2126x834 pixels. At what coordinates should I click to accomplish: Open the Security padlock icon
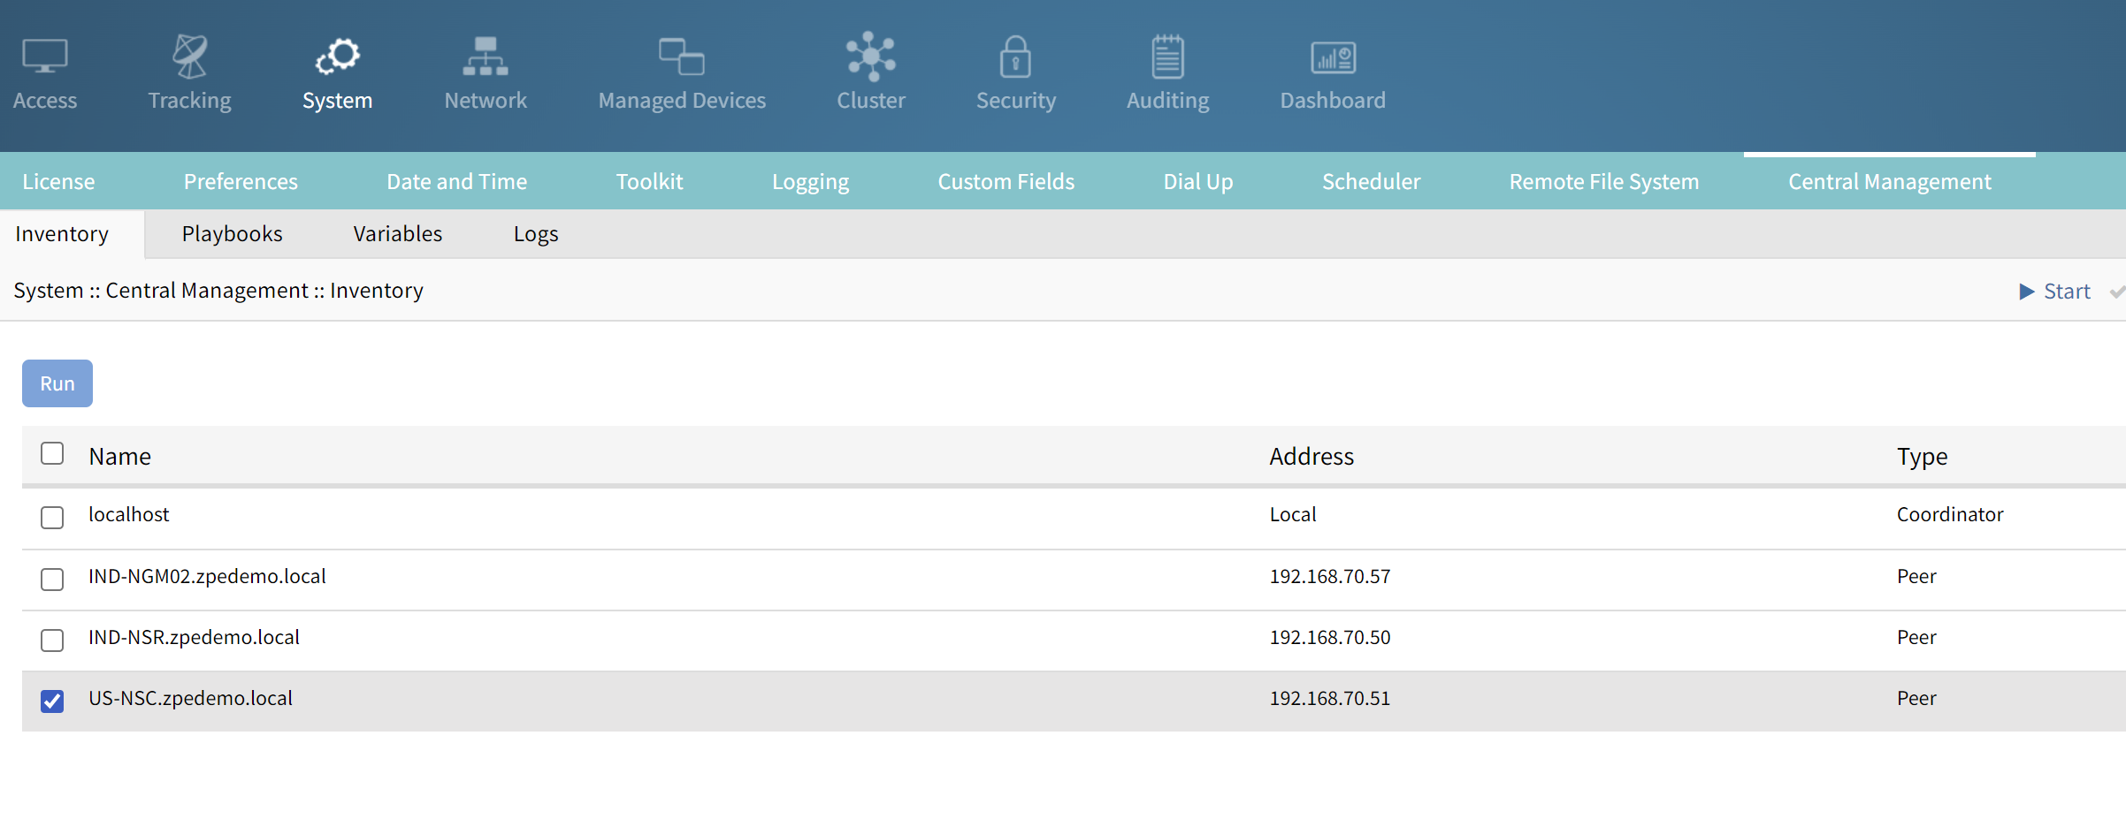point(1015,57)
